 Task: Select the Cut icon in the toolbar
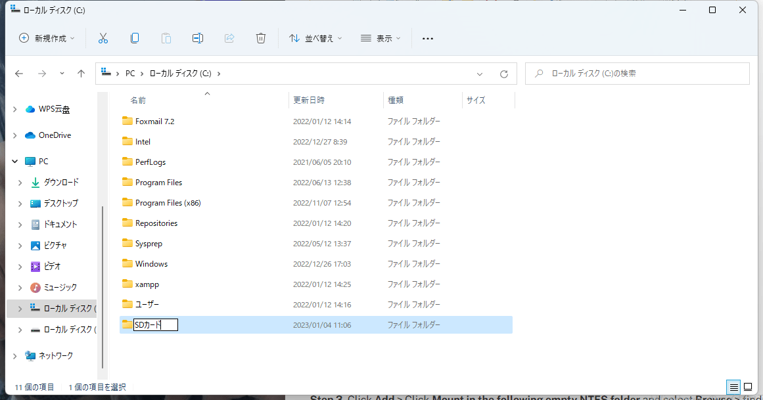tap(103, 38)
